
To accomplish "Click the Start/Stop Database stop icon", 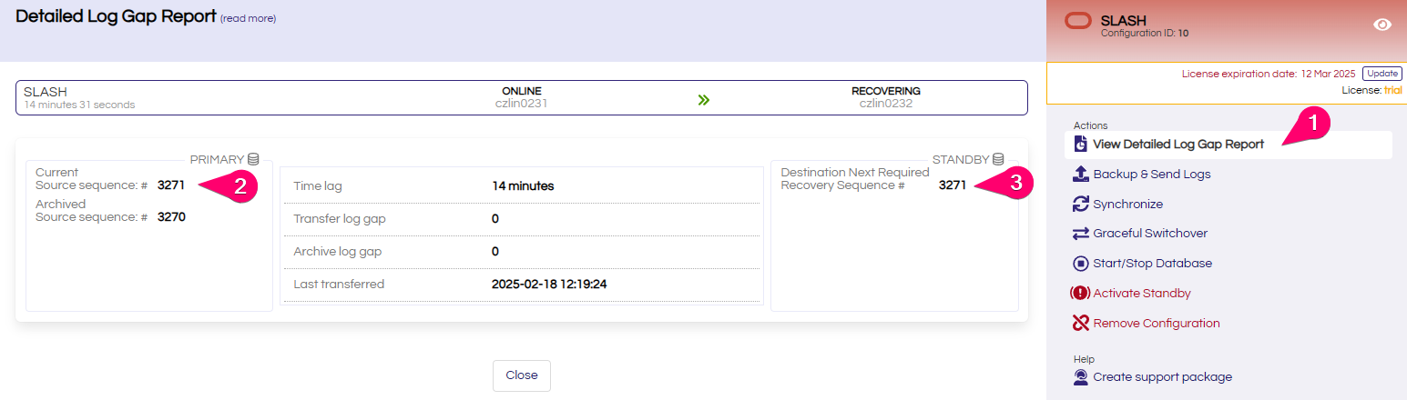I will click(x=1081, y=264).
